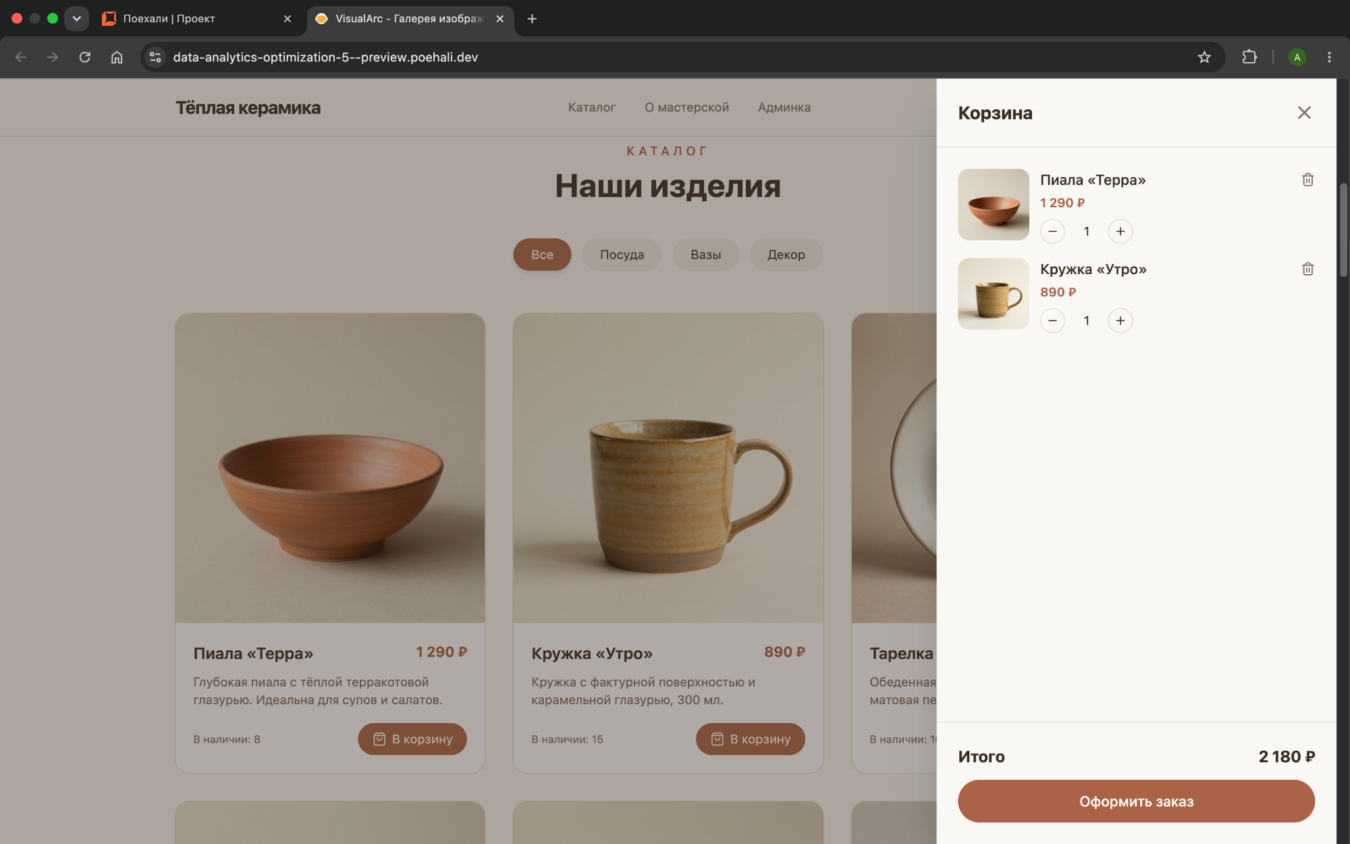
Task: Click the page vertical scrollbar
Action: (1343, 230)
